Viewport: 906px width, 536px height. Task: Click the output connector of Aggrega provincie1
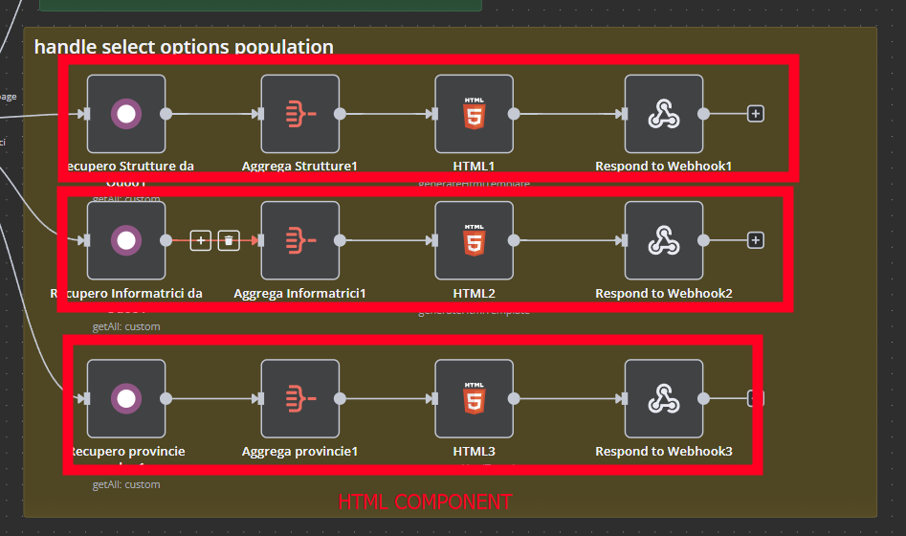coord(340,398)
